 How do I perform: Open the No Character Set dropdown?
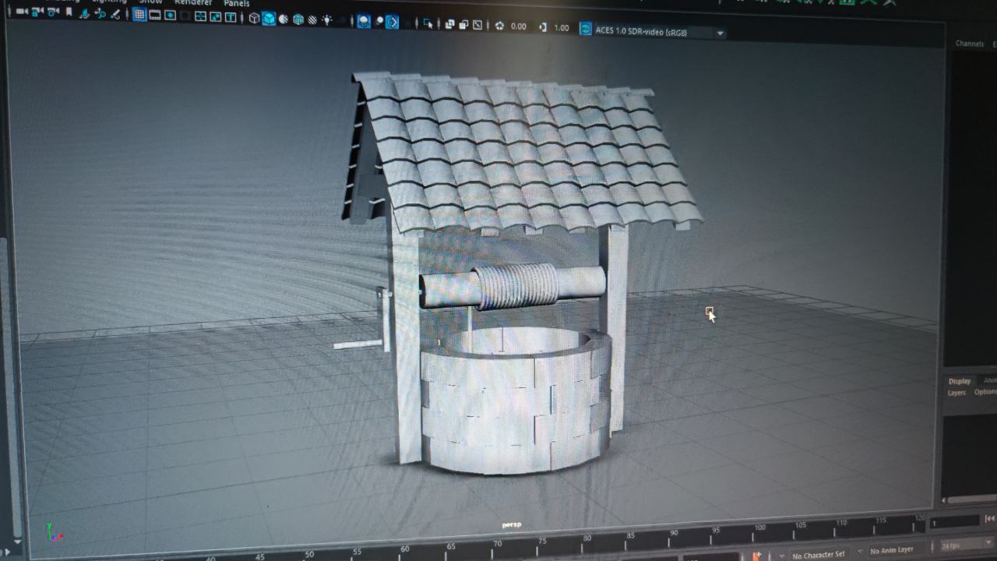(x=818, y=555)
